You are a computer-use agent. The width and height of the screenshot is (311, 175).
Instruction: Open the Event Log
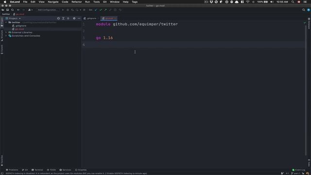298,170
